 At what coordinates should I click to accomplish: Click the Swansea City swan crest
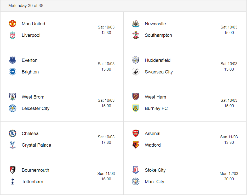click(136, 72)
